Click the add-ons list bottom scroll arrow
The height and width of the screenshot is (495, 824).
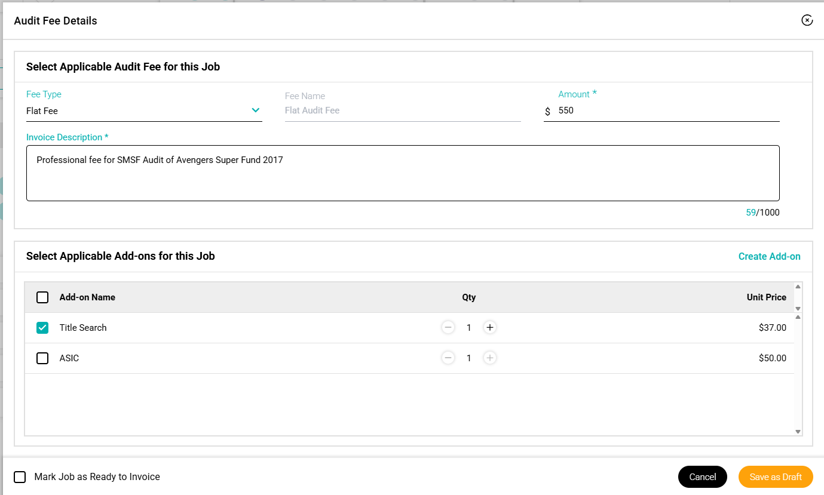[798, 431]
